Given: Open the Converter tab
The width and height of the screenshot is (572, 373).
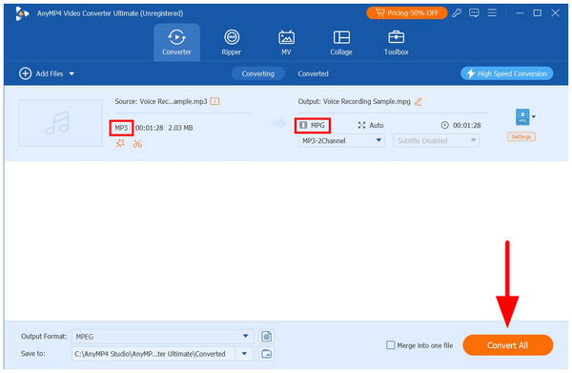Looking at the screenshot, I should [x=176, y=42].
